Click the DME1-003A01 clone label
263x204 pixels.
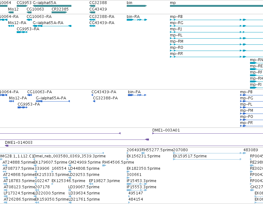(x=166, y=130)
